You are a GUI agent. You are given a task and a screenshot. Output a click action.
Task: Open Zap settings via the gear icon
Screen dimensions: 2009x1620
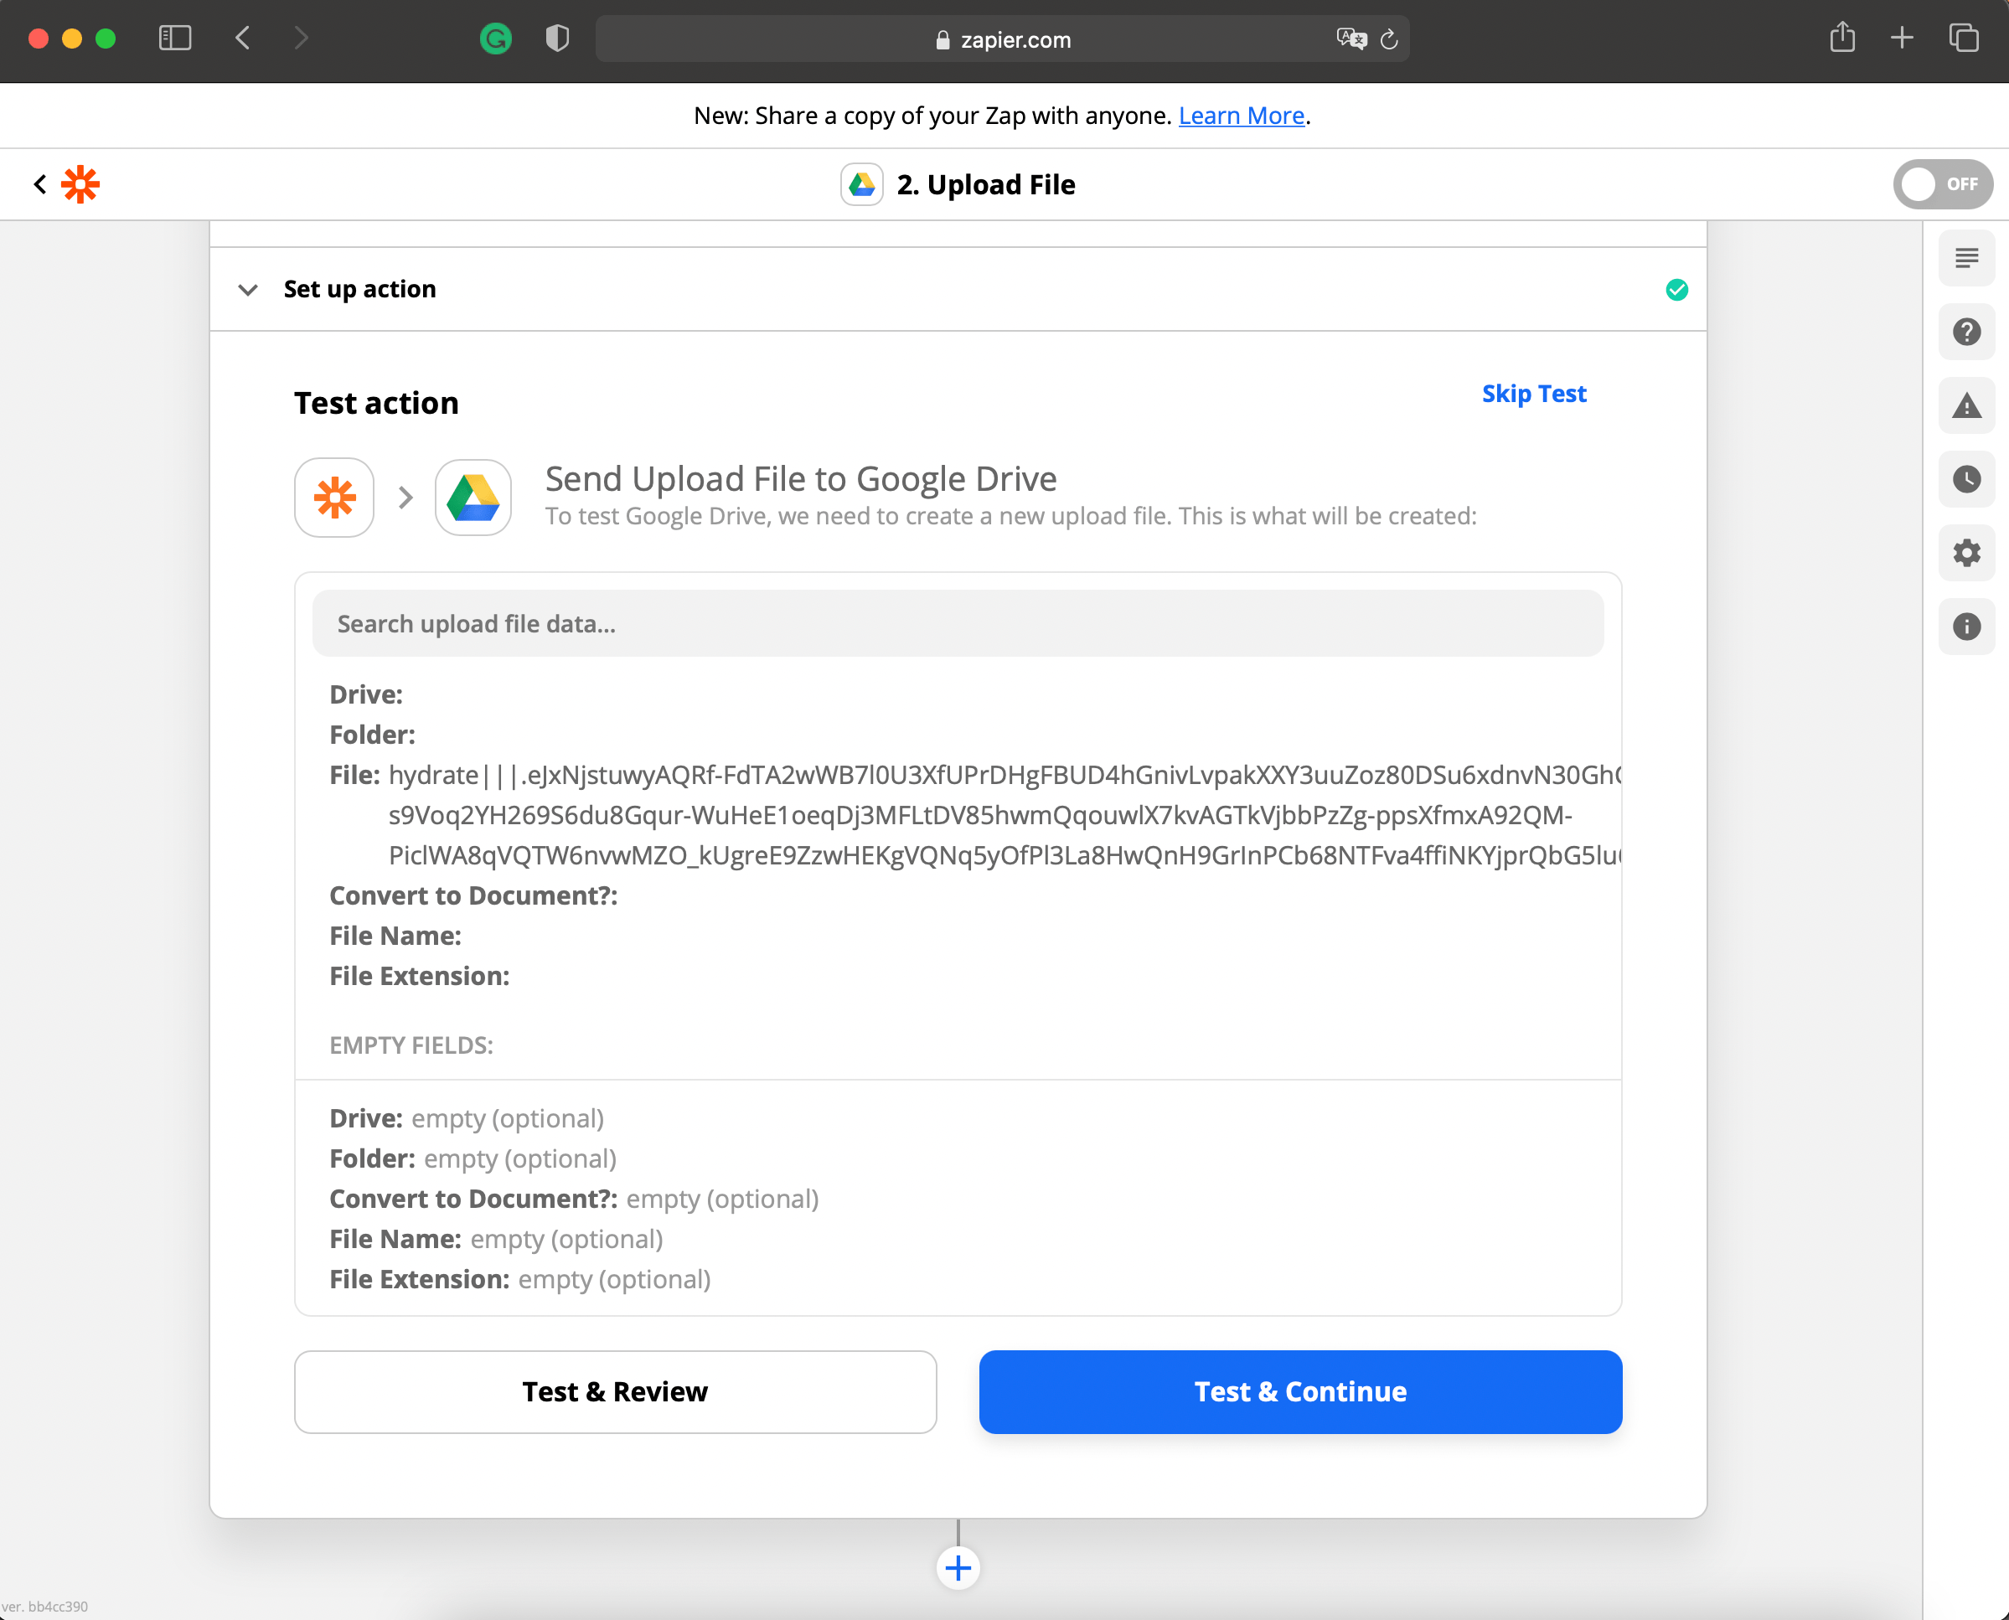(x=1967, y=553)
